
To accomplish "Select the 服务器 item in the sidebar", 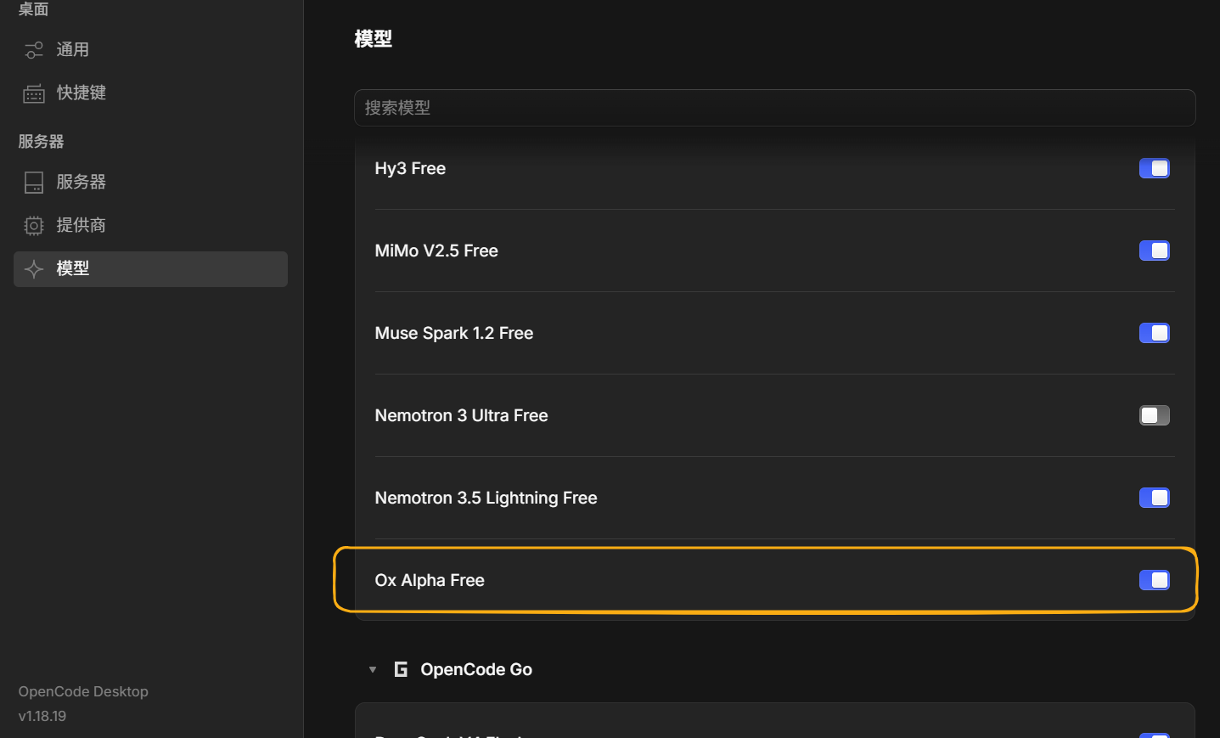I will tap(150, 182).
